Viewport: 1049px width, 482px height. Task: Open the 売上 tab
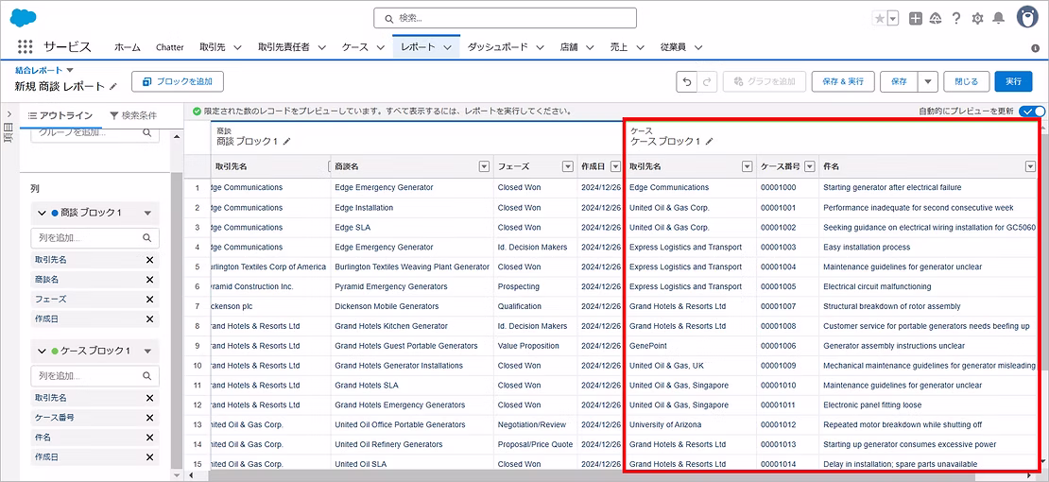pos(618,47)
